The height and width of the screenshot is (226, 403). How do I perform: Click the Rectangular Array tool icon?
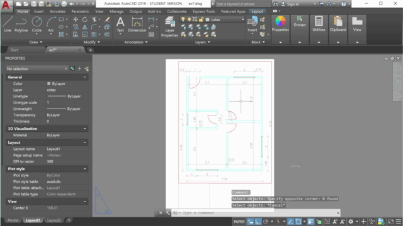coord(94,35)
